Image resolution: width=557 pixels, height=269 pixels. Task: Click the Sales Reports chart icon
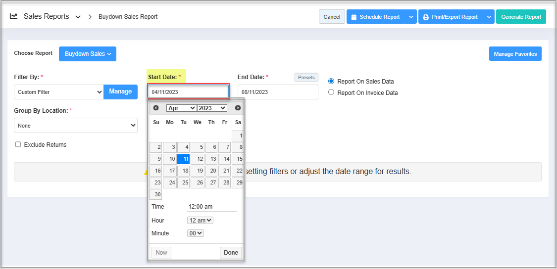tap(14, 16)
